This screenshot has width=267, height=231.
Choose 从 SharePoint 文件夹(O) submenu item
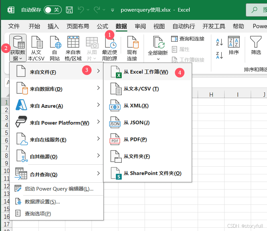click(148, 173)
